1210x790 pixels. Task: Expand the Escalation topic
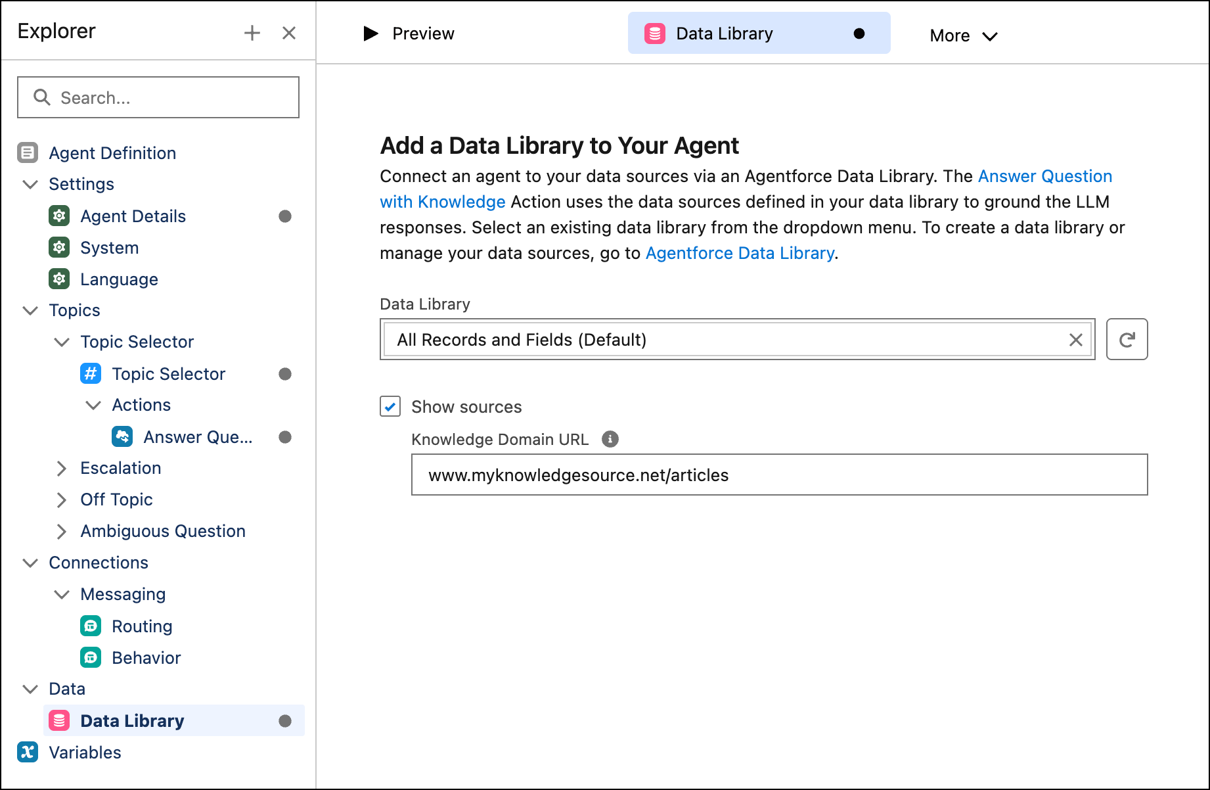click(62, 468)
